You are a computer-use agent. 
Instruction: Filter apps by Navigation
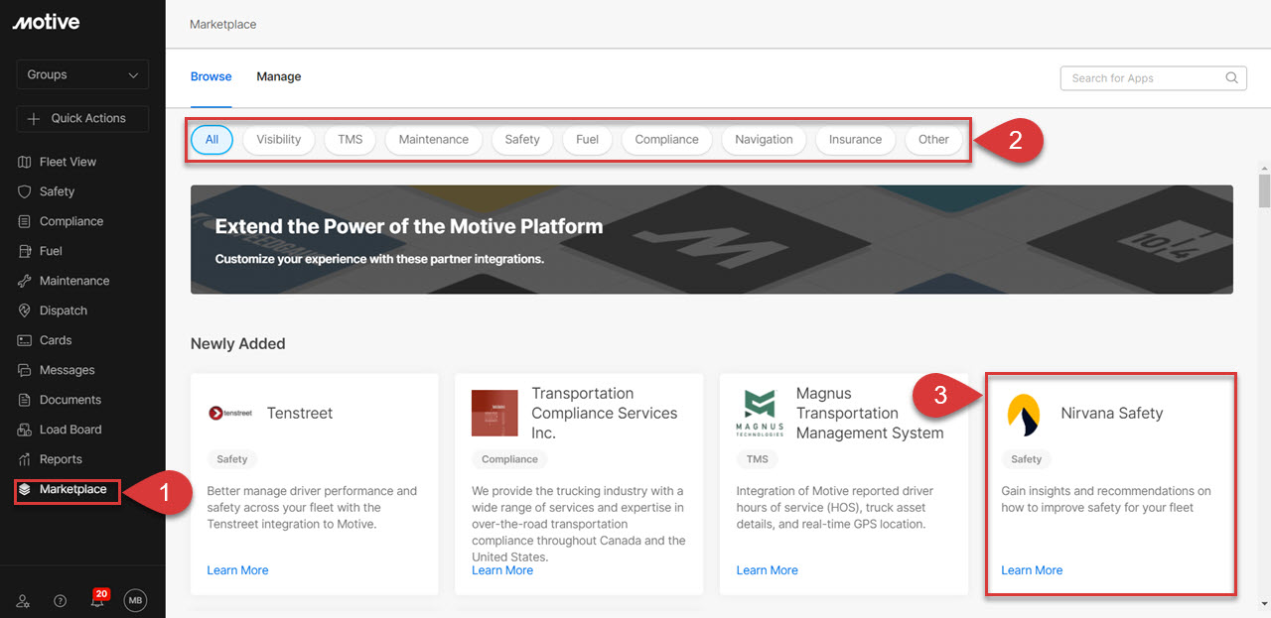(x=764, y=140)
